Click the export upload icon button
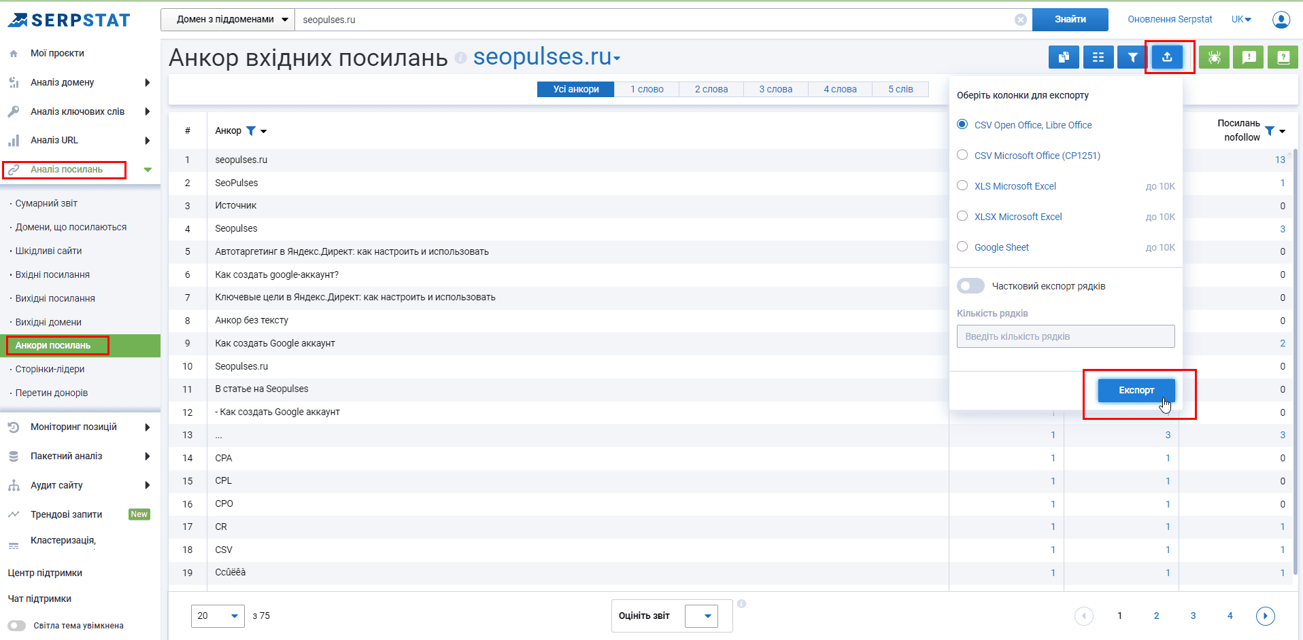Image resolution: width=1303 pixels, height=640 pixels. coord(1168,57)
